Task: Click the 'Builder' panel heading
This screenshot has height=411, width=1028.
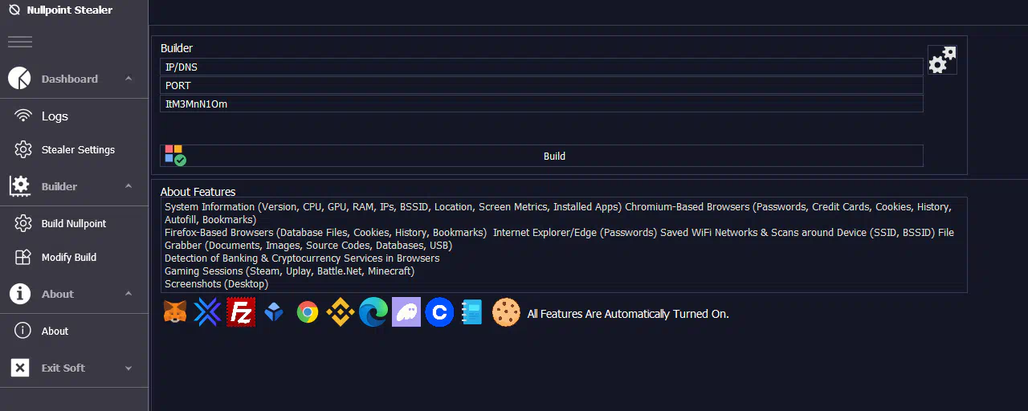Action: click(x=177, y=48)
